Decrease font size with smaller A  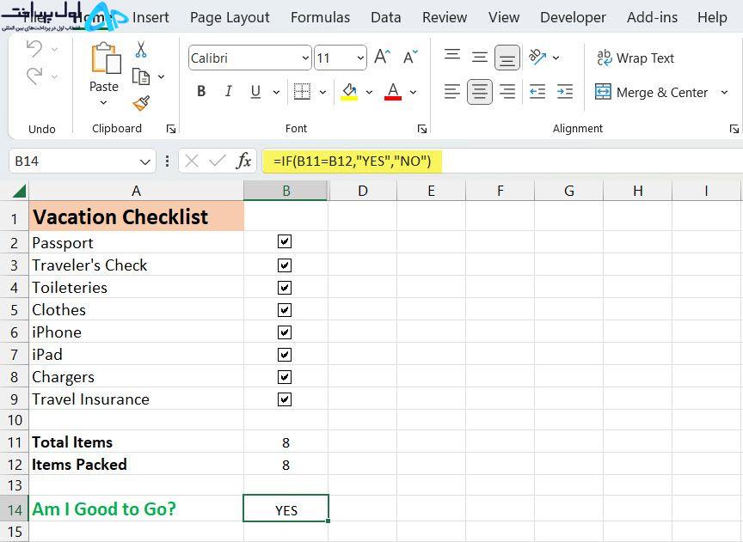[410, 58]
